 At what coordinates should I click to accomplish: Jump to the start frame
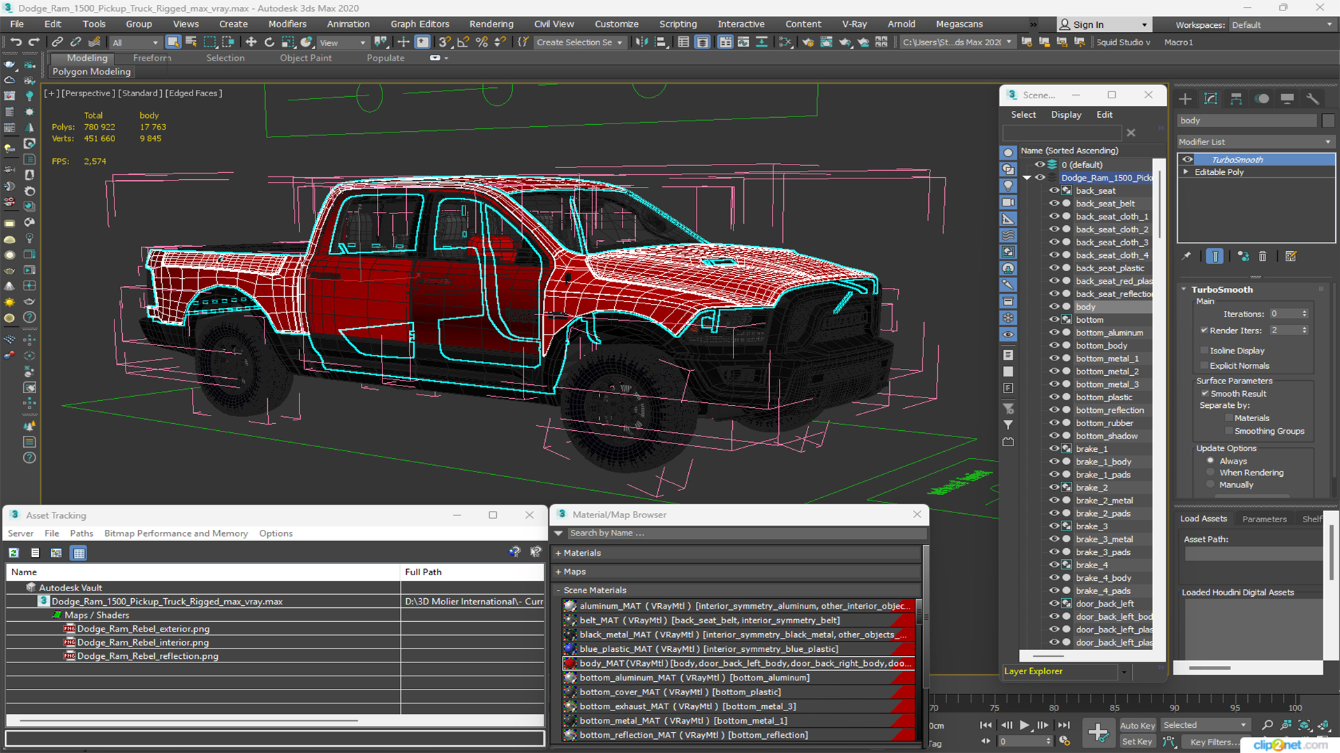tap(985, 725)
